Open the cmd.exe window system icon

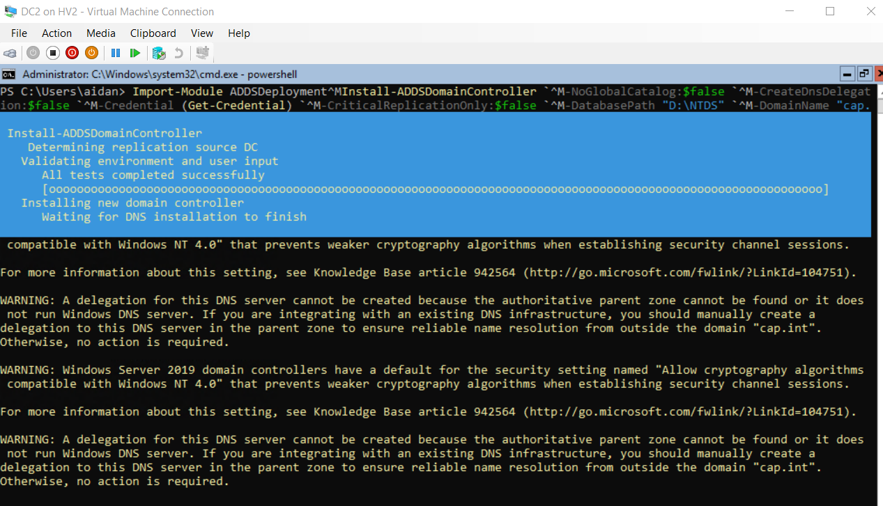(x=8, y=74)
